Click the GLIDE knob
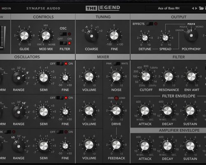Image resolution: width=206 pixels, height=165 pixels. (x=24, y=35)
